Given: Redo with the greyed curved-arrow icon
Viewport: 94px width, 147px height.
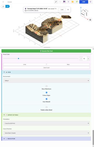Looking at the screenshot, I should [x=60, y=2].
